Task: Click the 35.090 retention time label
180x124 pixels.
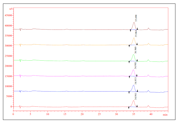Action: [136, 18]
